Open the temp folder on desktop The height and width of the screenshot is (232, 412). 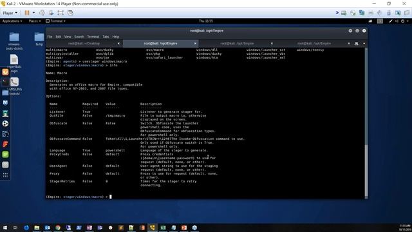(39, 39)
